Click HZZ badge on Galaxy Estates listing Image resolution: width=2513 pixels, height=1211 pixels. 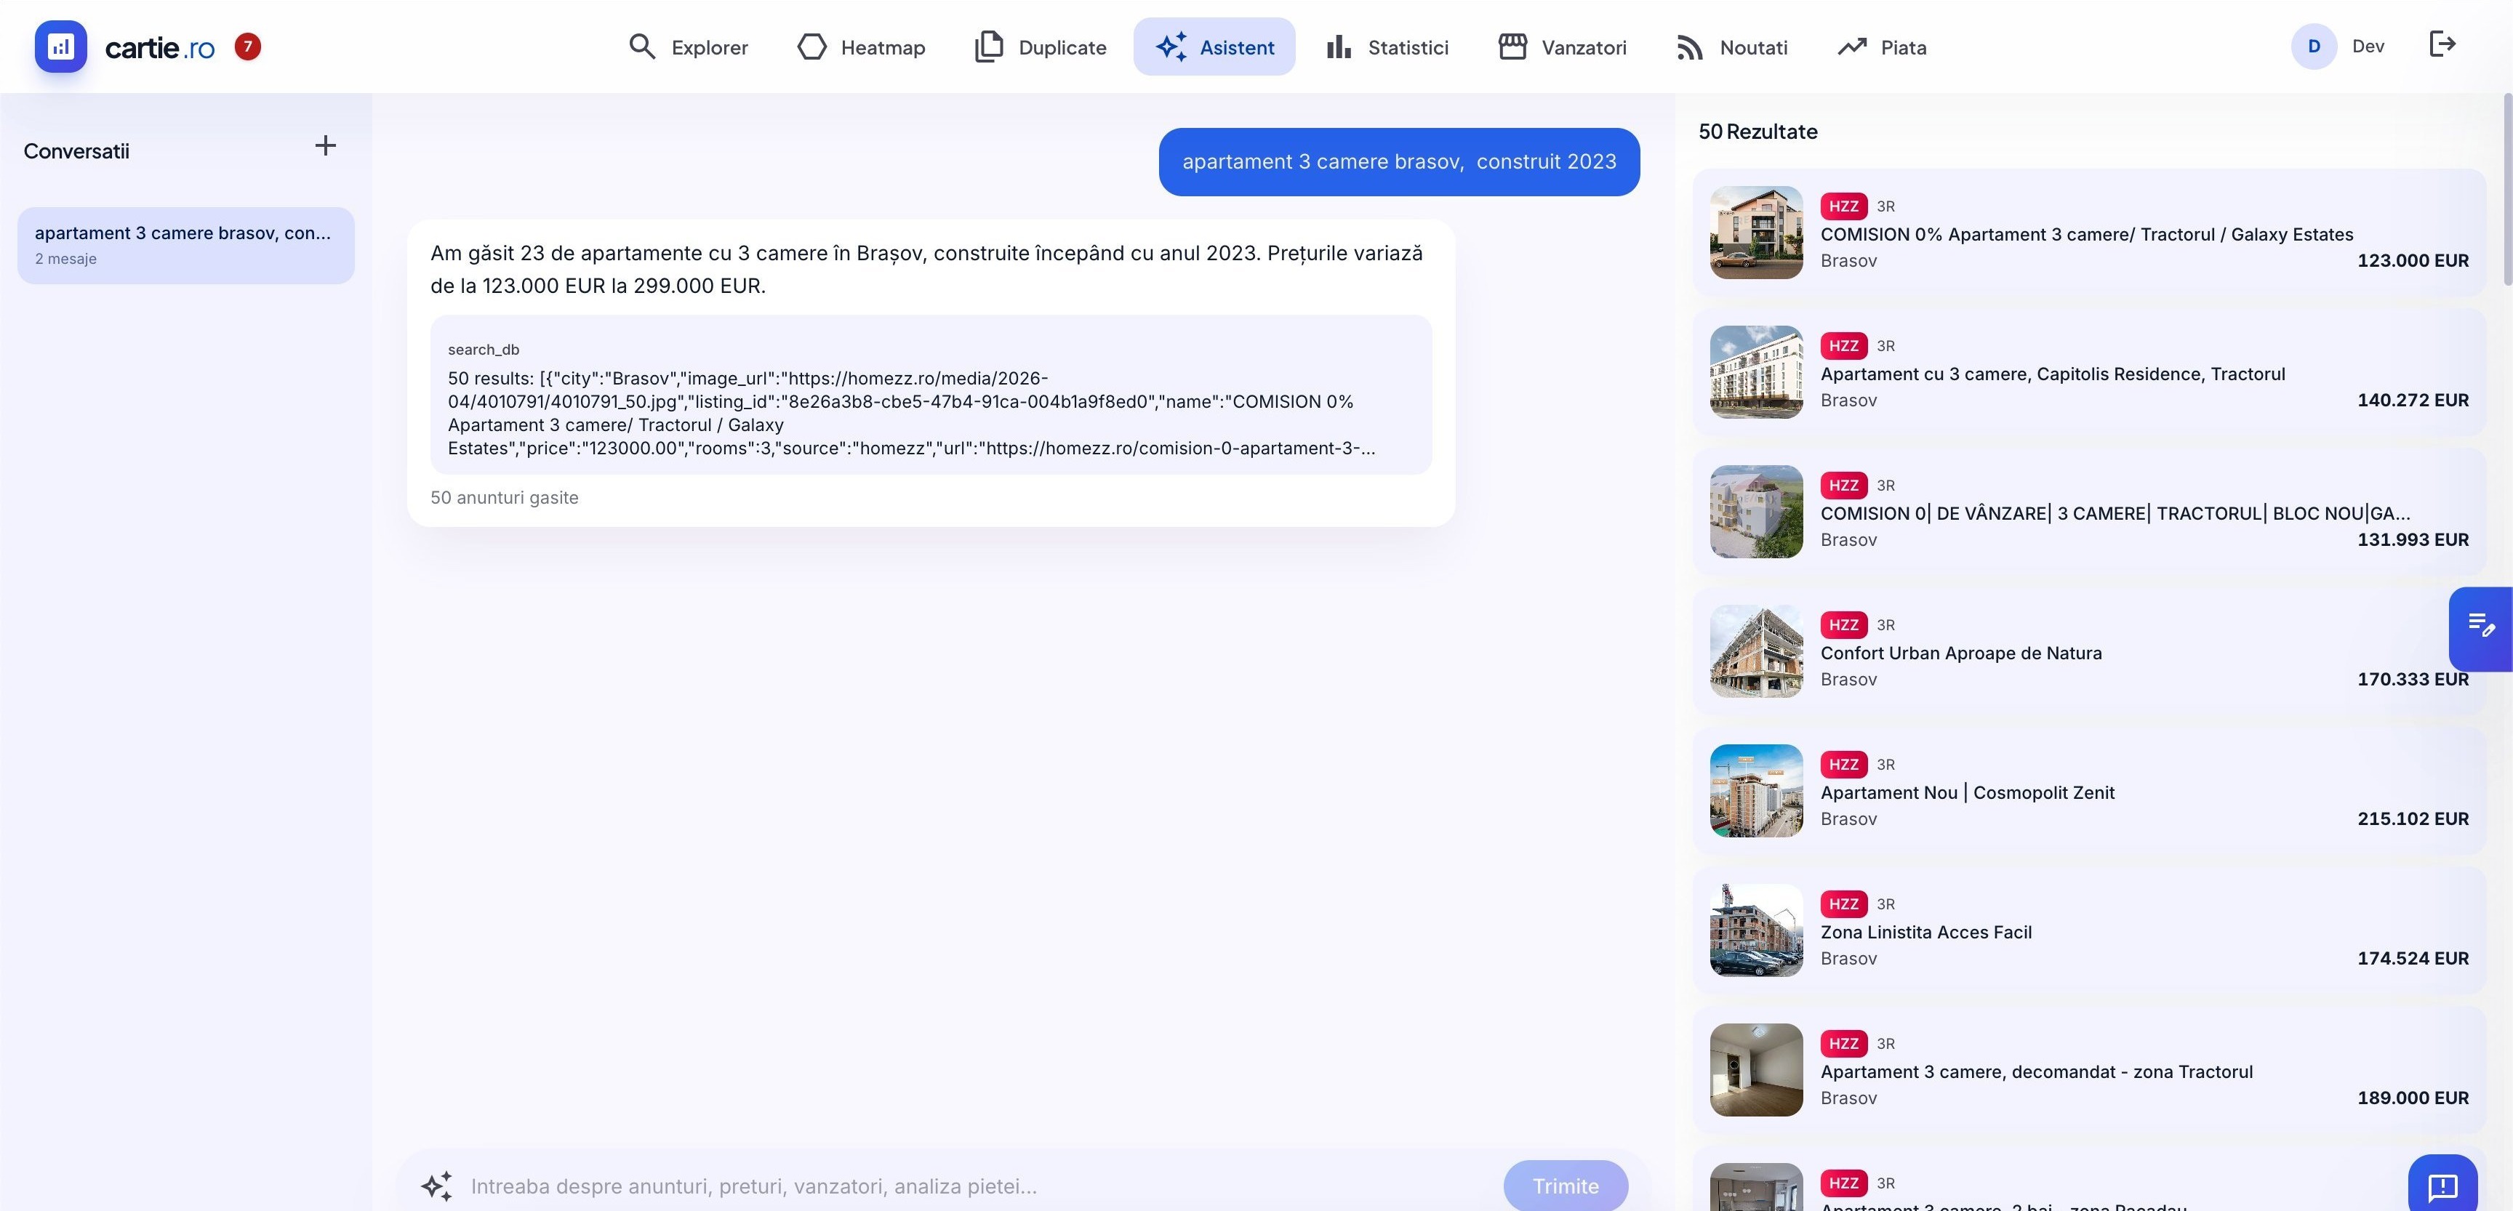point(1843,206)
